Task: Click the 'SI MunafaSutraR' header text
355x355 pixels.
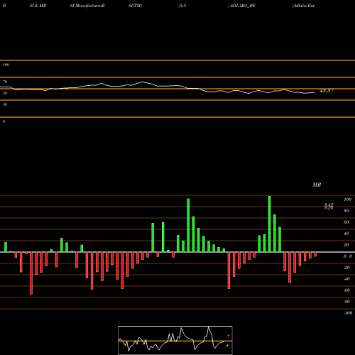Action: pos(87,6)
